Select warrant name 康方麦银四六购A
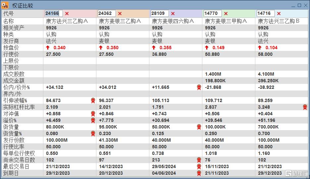Screen dimensions: 310x179 pyautogui.click(x=173, y=21)
